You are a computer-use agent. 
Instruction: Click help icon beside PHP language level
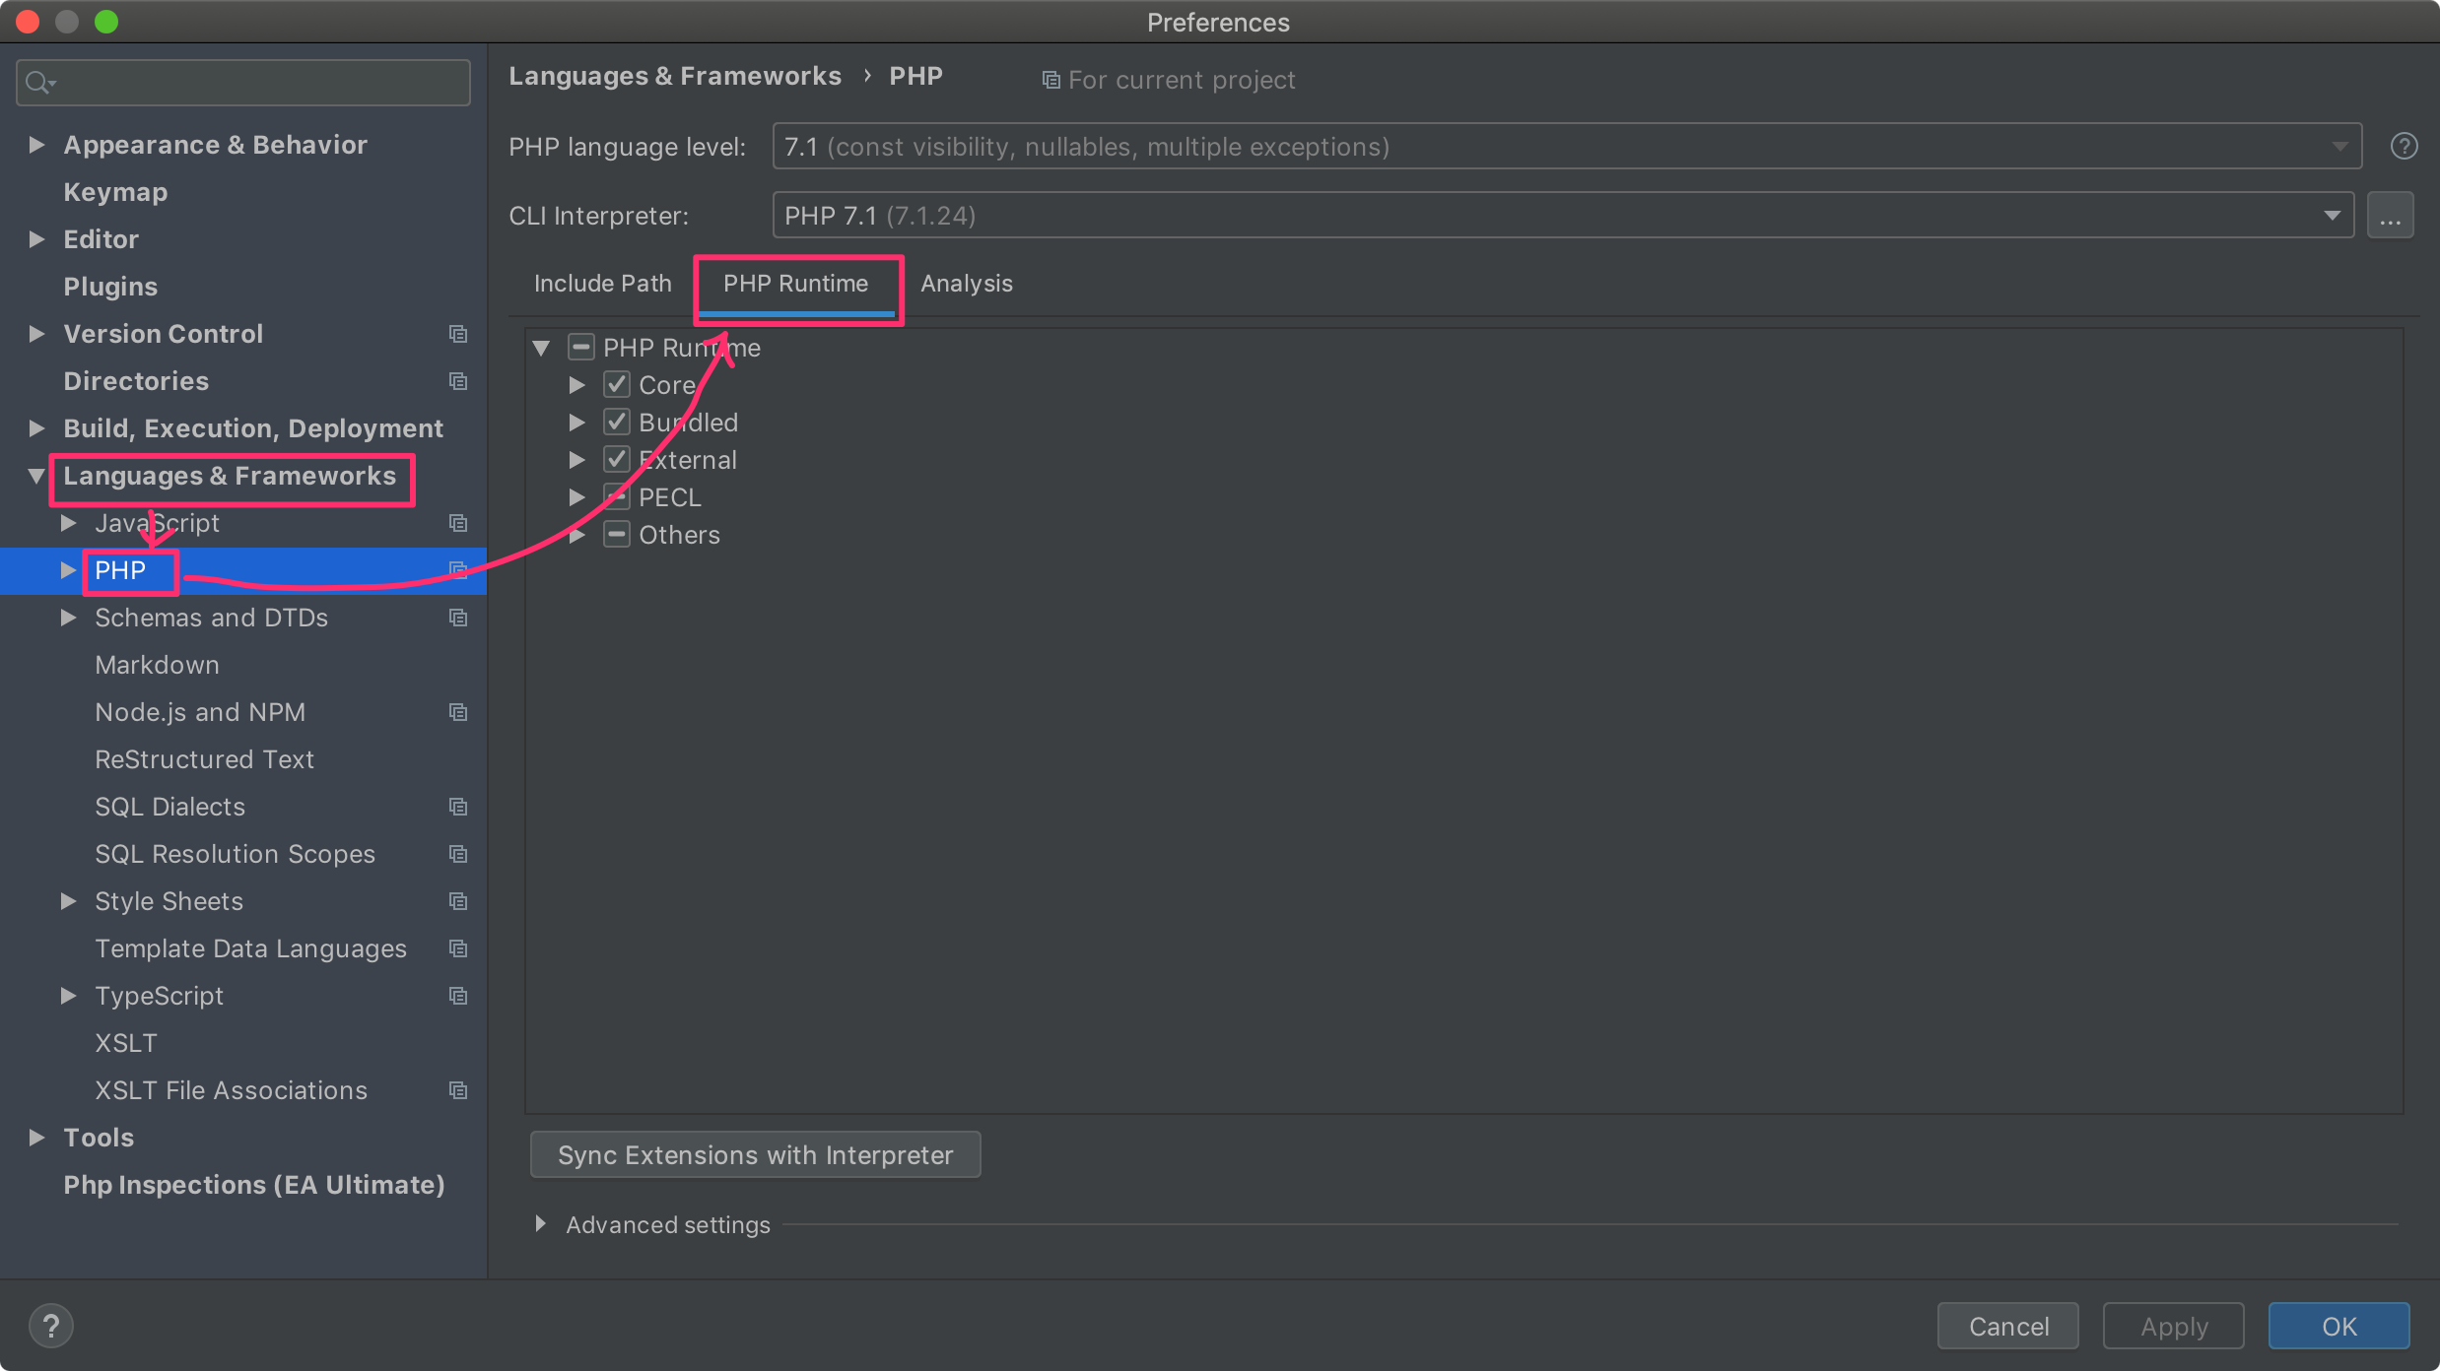[2404, 147]
